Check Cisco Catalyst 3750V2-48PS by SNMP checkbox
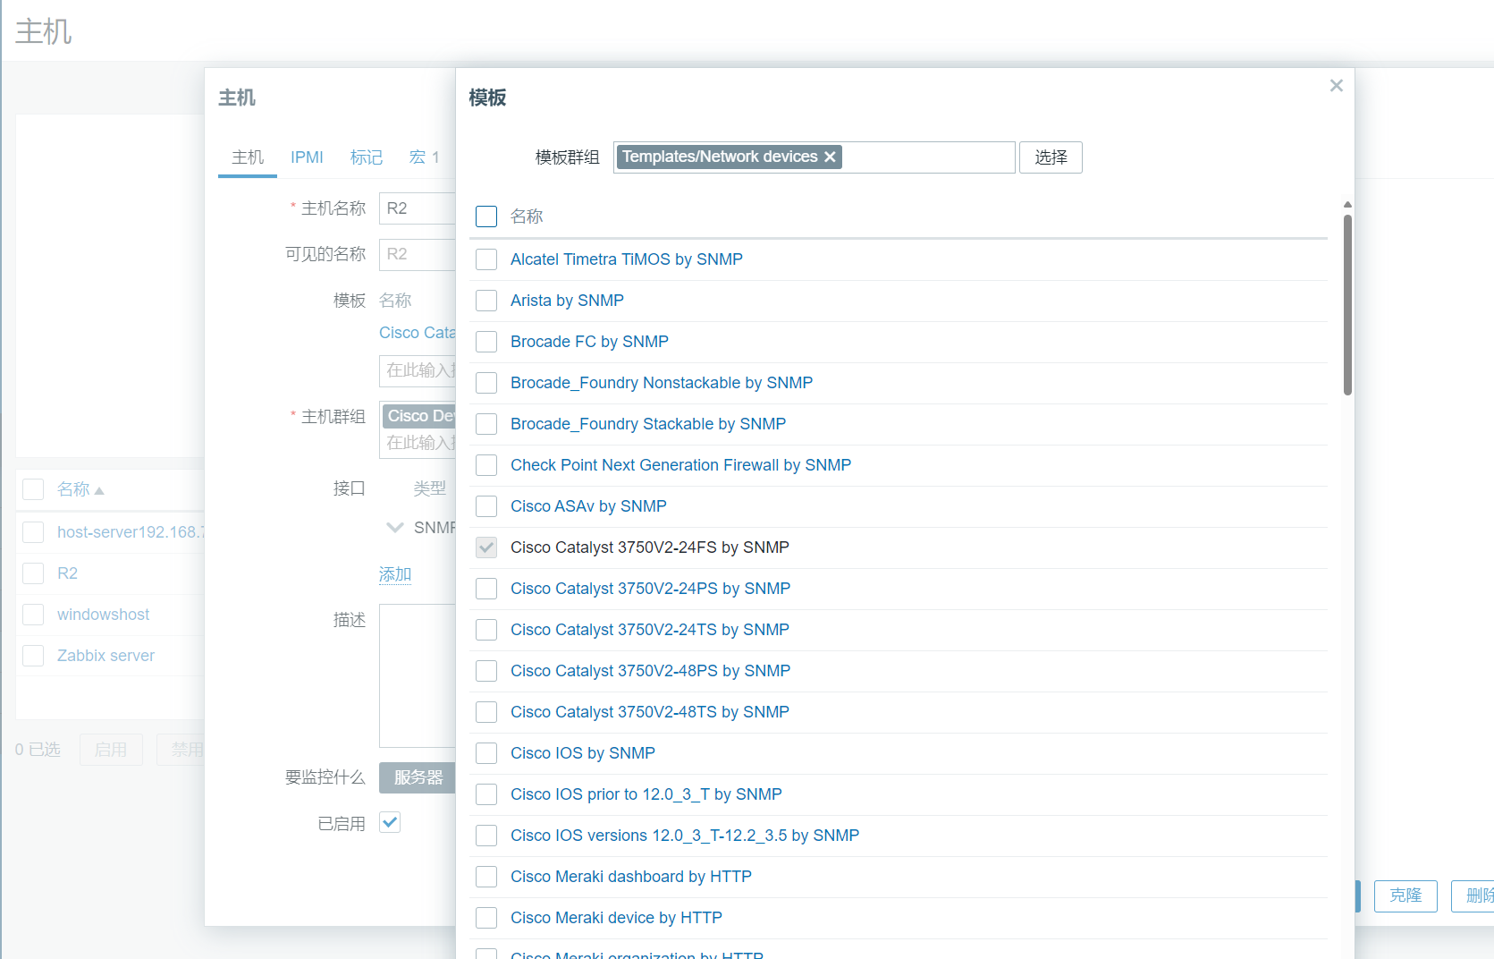This screenshot has height=959, width=1494. coord(486,671)
